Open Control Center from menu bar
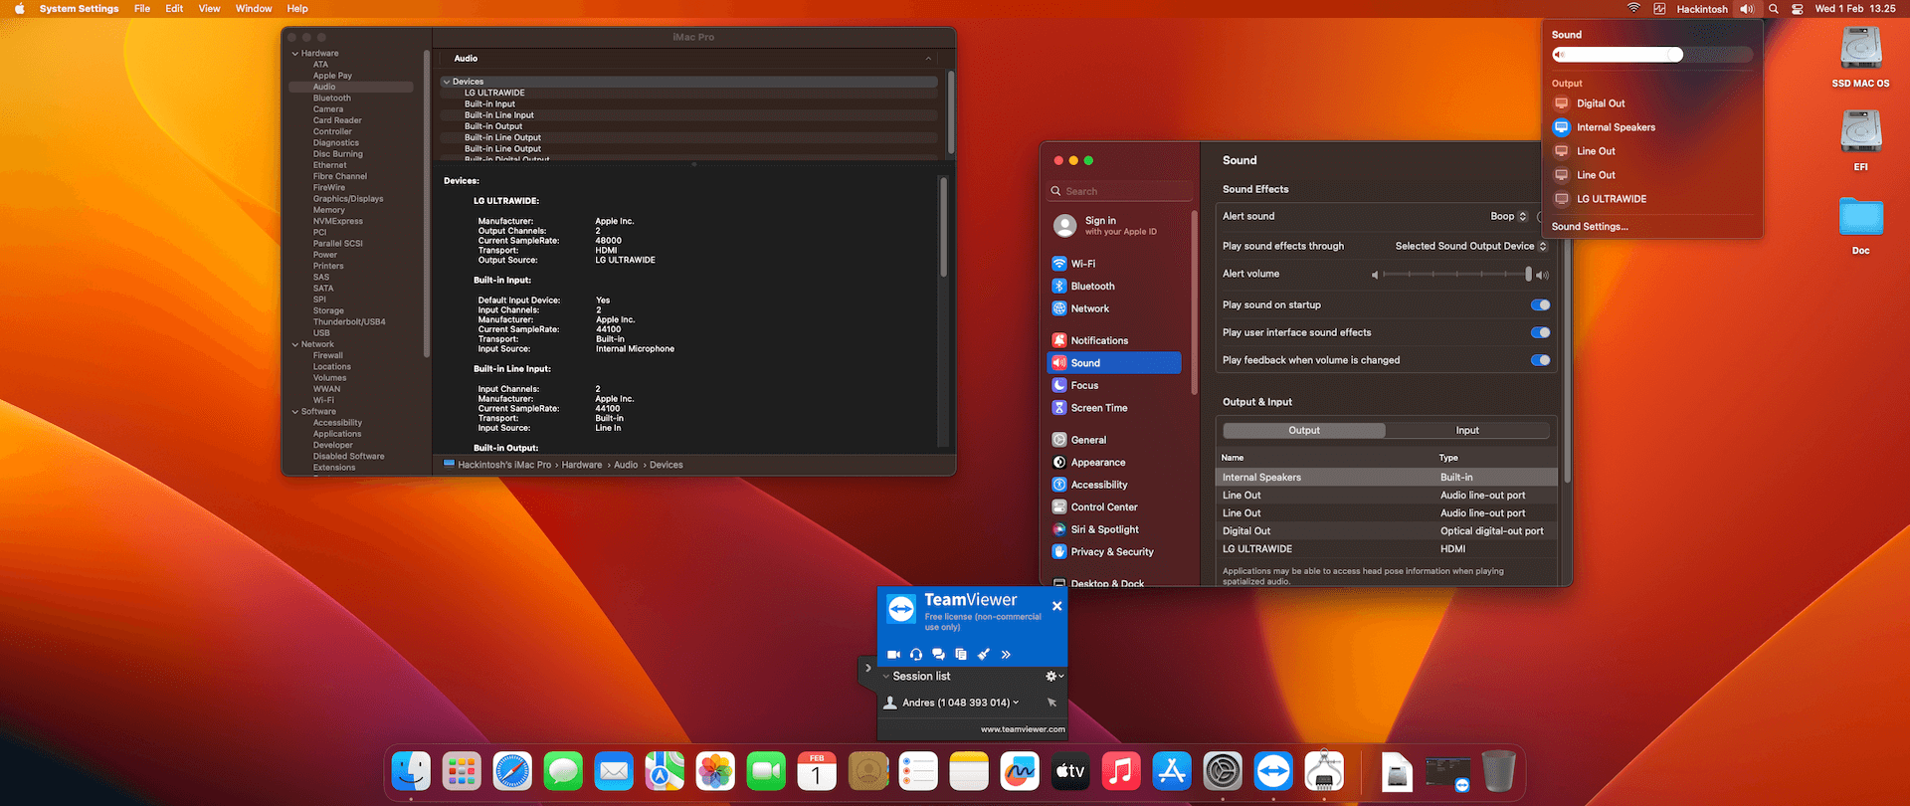 (1798, 9)
